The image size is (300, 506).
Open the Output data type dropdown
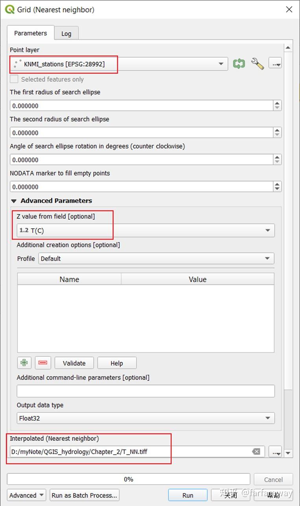click(x=267, y=418)
